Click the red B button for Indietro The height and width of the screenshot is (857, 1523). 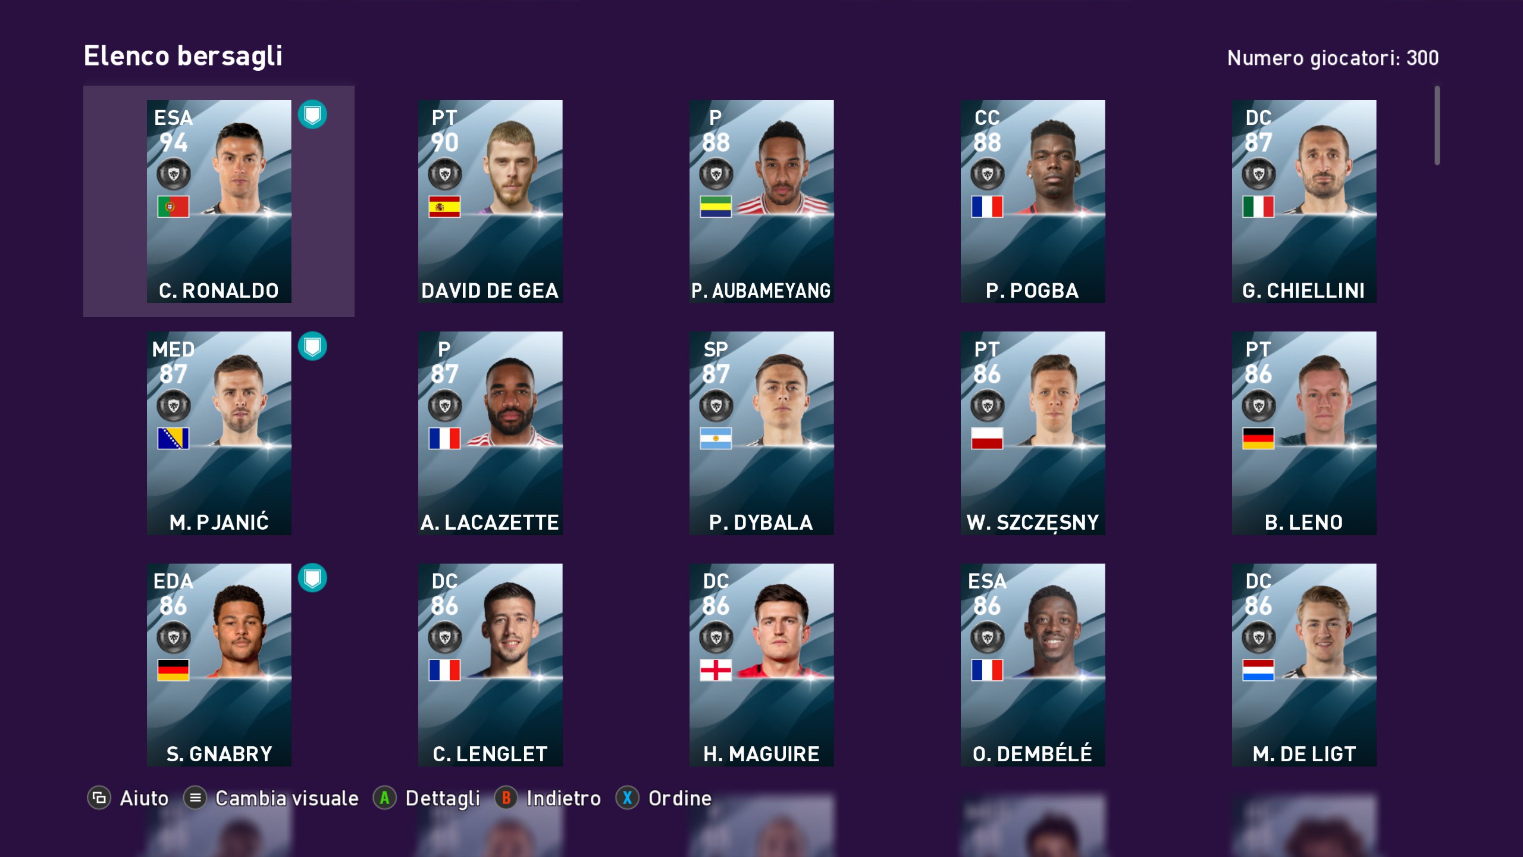coord(506,797)
